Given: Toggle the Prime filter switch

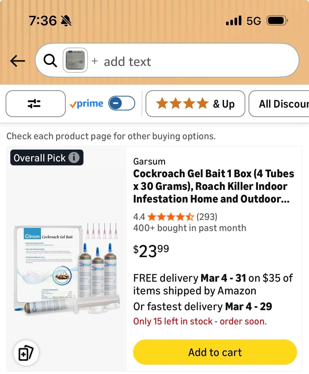Looking at the screenshot, I should pyautogui.click(x=122, y=103).
